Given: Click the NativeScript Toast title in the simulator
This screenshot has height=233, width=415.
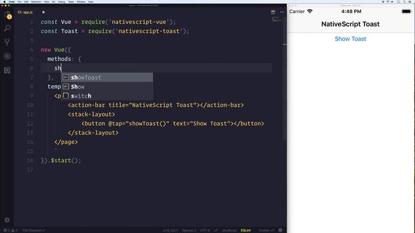Looking at the screenshot, I should [350, 24].
